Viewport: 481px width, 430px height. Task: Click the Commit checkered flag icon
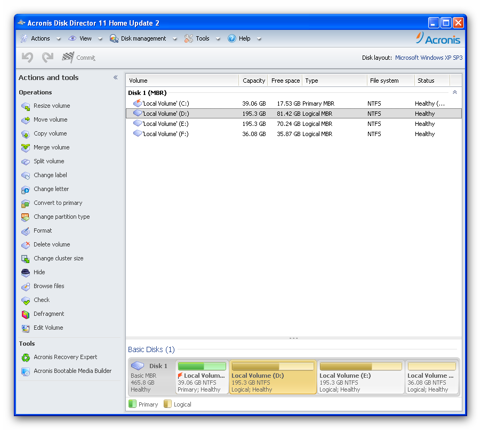[x=68, y=58]
